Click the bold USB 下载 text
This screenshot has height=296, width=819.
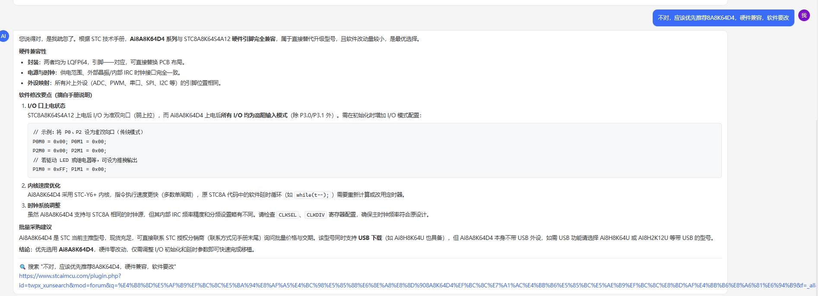coord(370,238)
